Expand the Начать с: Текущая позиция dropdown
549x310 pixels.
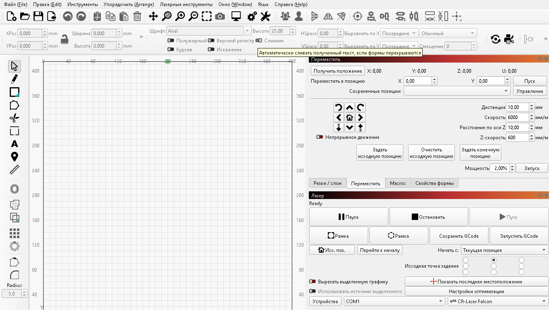(x=504, y=250)
